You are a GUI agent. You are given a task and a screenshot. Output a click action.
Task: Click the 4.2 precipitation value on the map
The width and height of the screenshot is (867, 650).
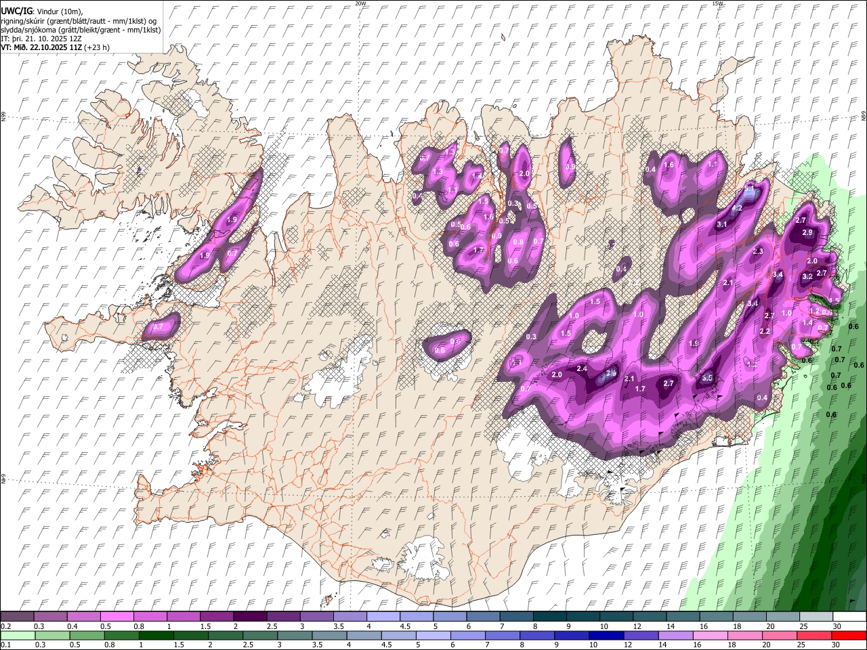pyautogui.click(x=738, y=209)
